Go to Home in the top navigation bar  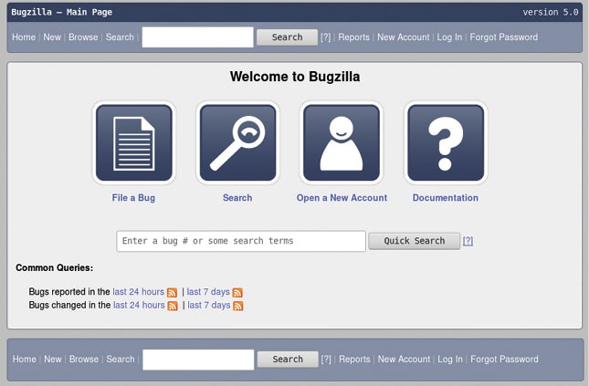tap(24, 37)
